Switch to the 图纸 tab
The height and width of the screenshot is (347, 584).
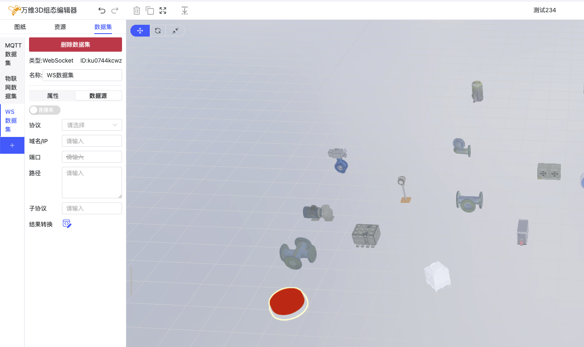pyautogui.click(x=20, y=27)
